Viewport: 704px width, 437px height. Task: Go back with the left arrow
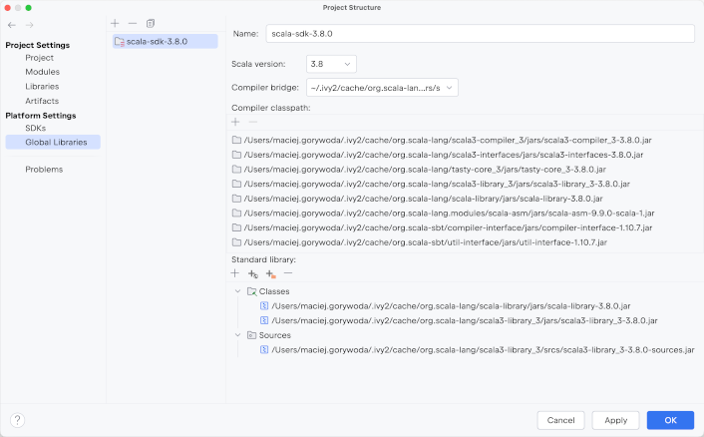[12, 25]
